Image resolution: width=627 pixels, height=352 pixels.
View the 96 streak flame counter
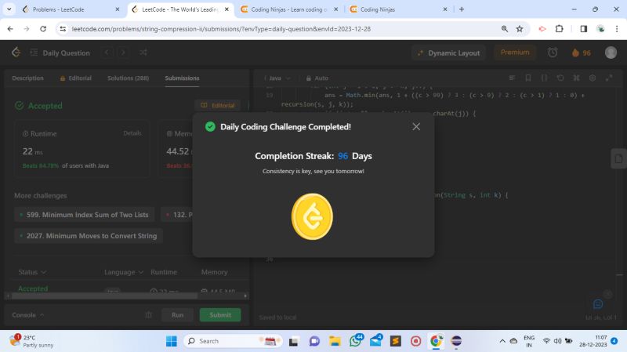point(582,53)
